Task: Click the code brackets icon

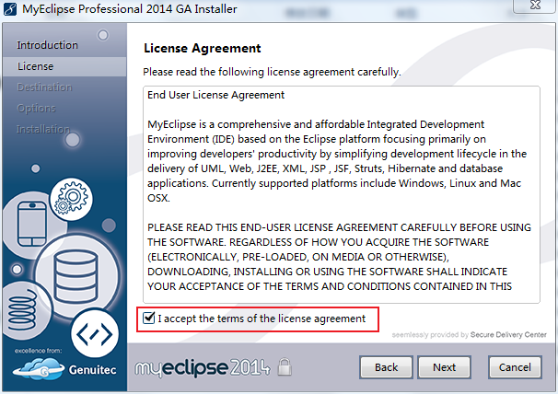Action: pyautogui.click(x=94, y=334)
